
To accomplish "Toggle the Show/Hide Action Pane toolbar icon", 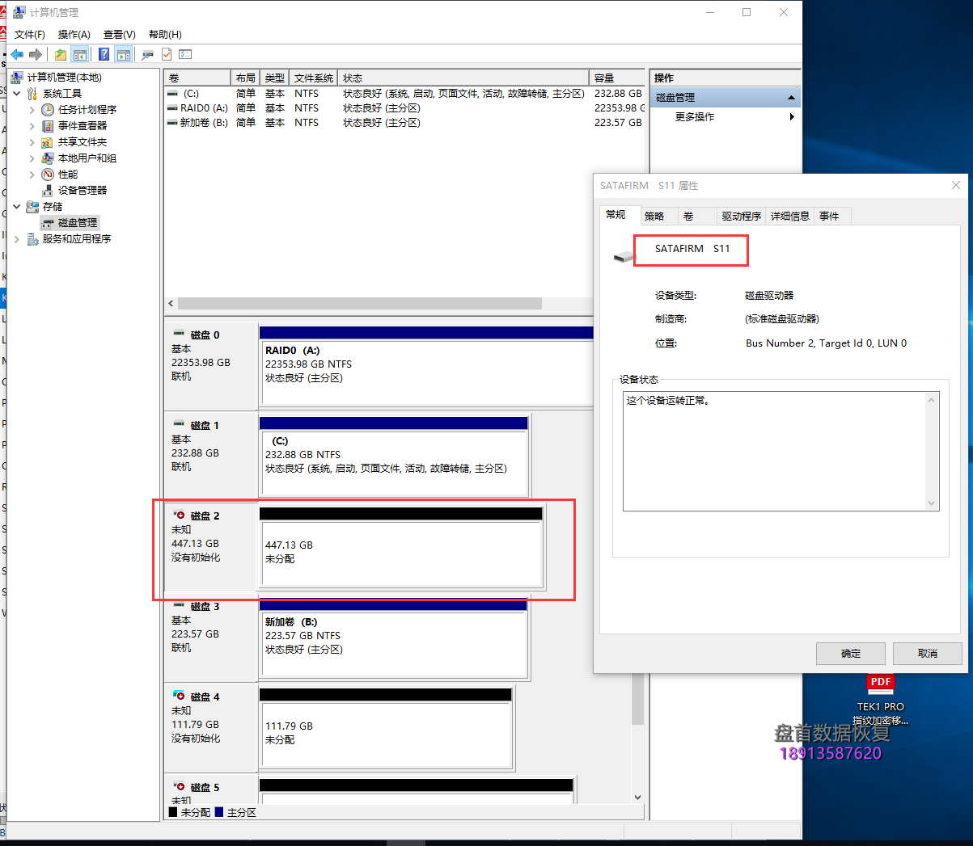I will pos(123,54).
